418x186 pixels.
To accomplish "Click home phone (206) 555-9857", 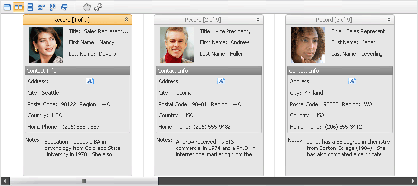I will point(81,127).
